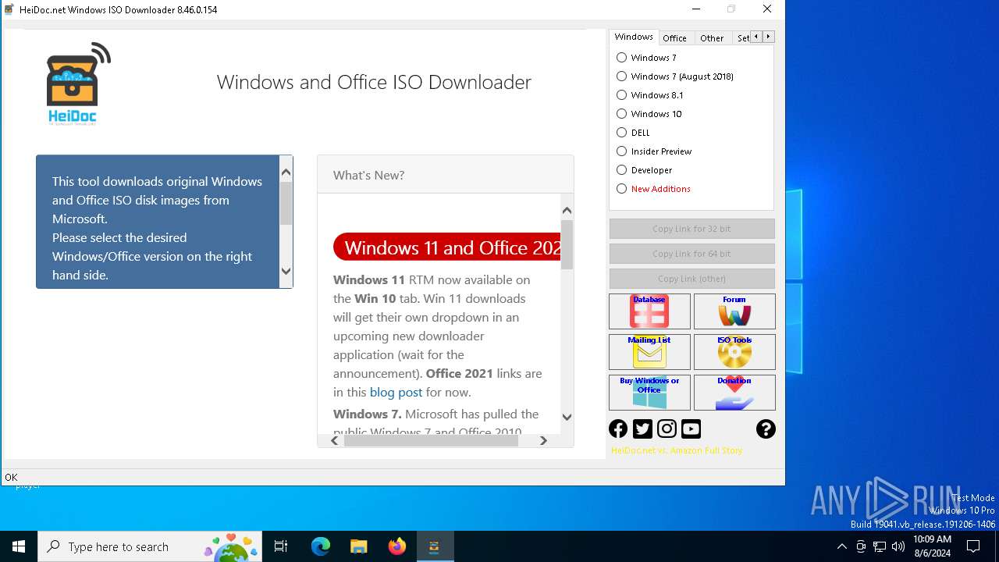
Task: Open Buy Windows or Office button
Action: click(x=649, y=393)
